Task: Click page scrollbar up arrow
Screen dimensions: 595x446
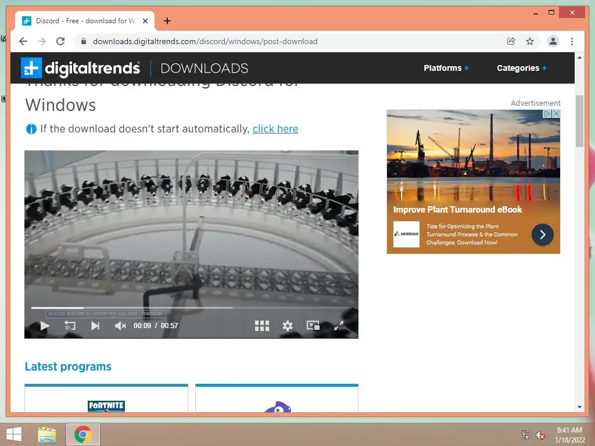Action: 579,57
